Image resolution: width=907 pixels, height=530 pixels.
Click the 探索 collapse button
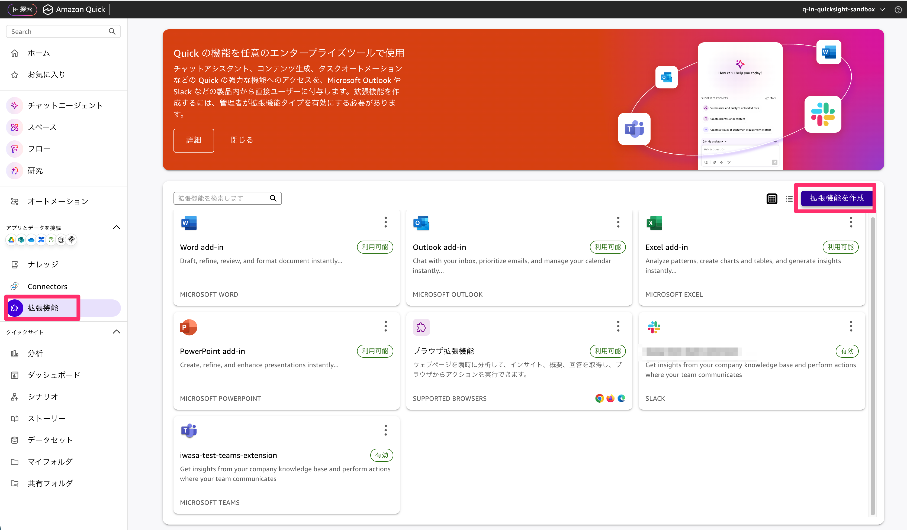click(x=22, y=9)
